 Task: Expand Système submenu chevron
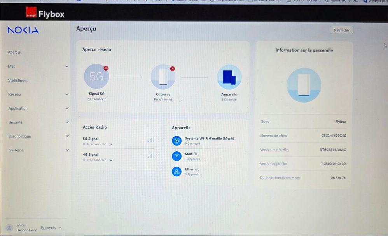(67, 150)
